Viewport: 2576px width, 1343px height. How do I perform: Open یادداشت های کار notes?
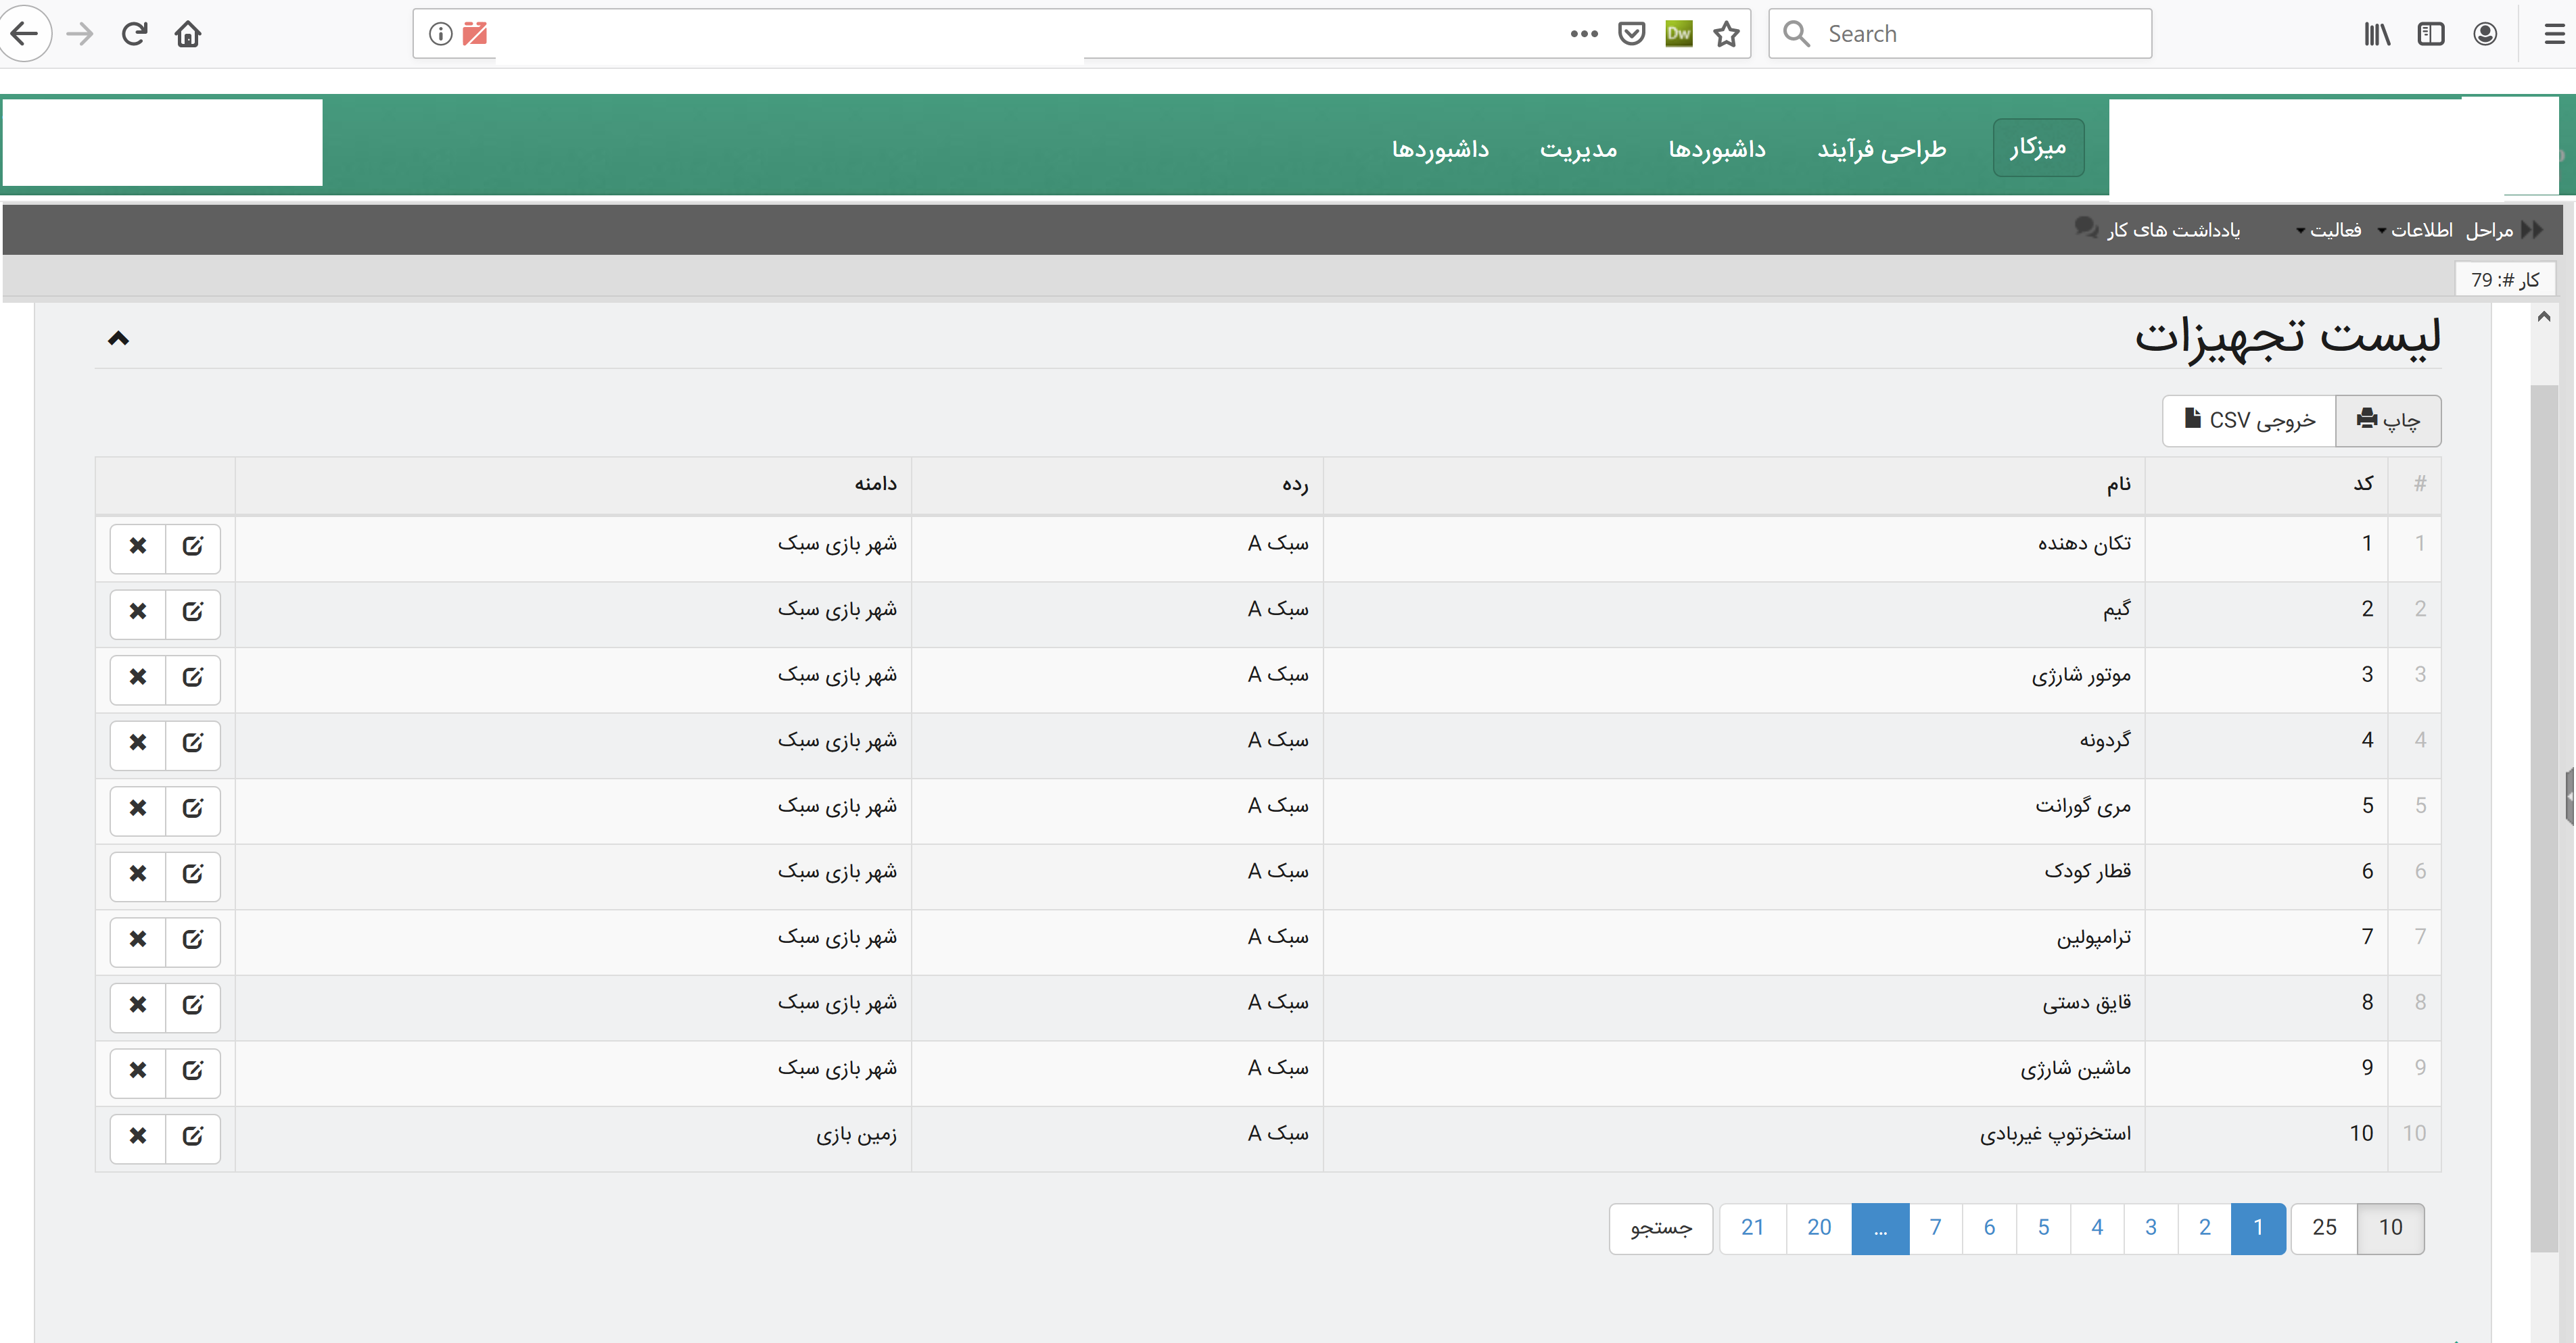click(x=2158, y=230)
